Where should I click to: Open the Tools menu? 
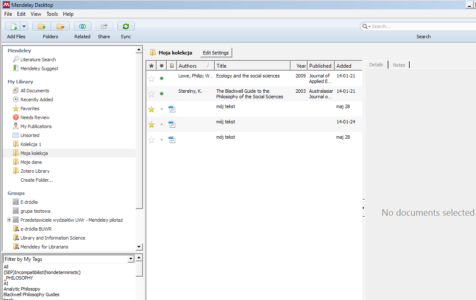pyautogui.click(x=52, y=14)
